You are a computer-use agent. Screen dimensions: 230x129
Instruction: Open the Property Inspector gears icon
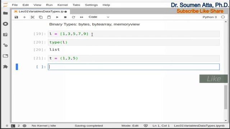tap(5, 45)
